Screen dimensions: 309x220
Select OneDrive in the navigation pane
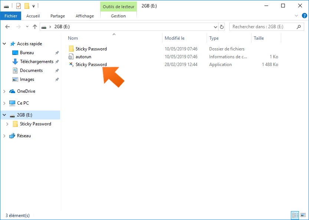(x=26, y=91)
